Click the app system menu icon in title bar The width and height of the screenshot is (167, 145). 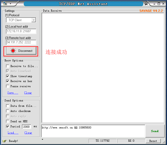pyautogui.click(x=5, y=4)
